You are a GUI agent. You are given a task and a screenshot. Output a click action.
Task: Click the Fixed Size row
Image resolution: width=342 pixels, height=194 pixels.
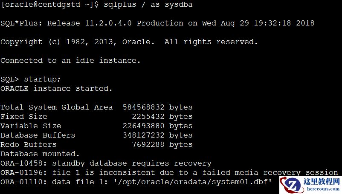tap(96, 116)
